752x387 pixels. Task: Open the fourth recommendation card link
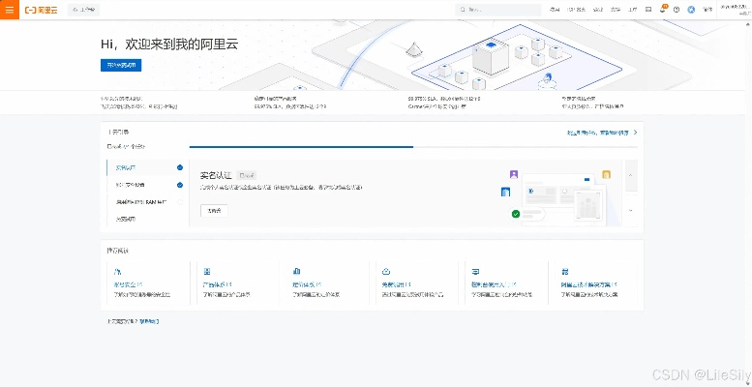[396, 284]
